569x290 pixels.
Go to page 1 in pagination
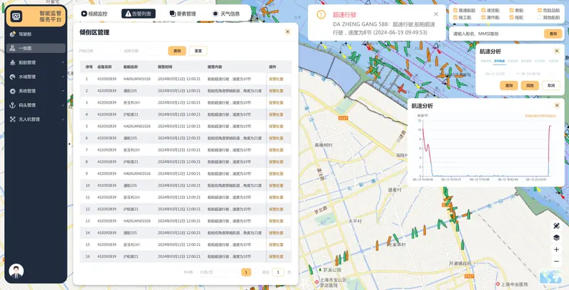click(x=246, y=272)
